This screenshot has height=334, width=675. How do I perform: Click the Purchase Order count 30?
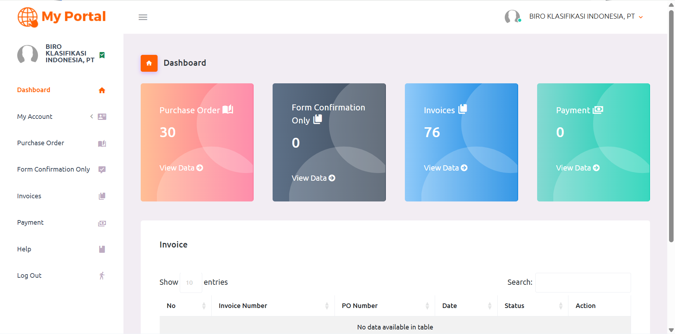tap(167, 133)
